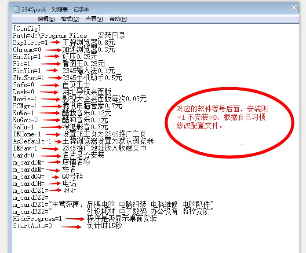Viewport: 306px width, 253px height.
Task: Click the text 设置IE主页为2345推广主页
Action: click(x=104, y=134)
